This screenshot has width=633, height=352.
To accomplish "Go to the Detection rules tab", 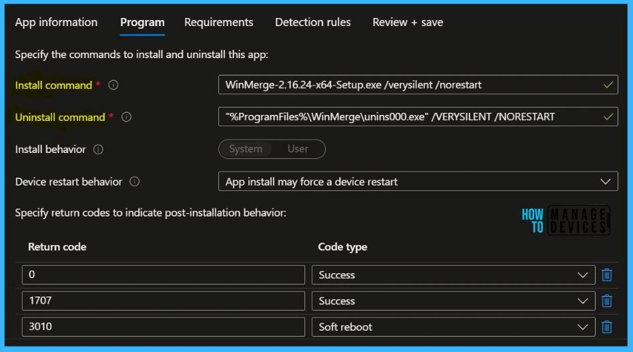I will [x=312, y=22].
